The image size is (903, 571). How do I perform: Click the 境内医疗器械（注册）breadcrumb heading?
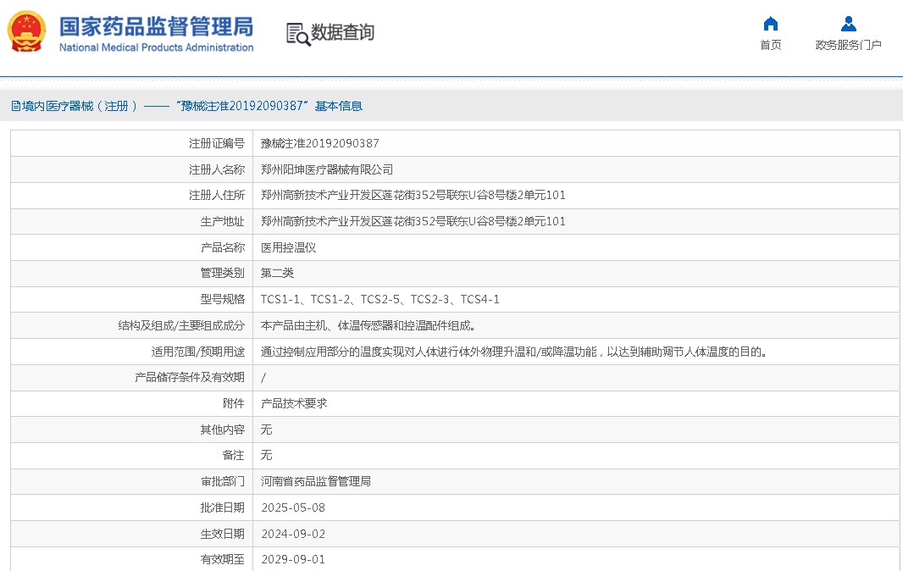(x=80, y=106)
